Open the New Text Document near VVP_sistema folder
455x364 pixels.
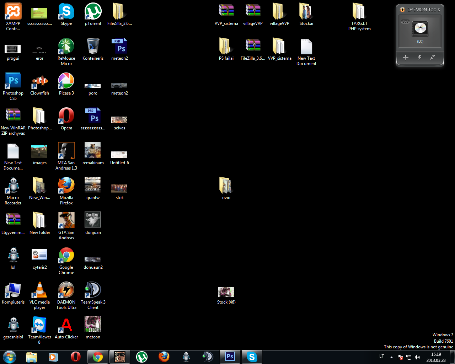pos(306,52)
